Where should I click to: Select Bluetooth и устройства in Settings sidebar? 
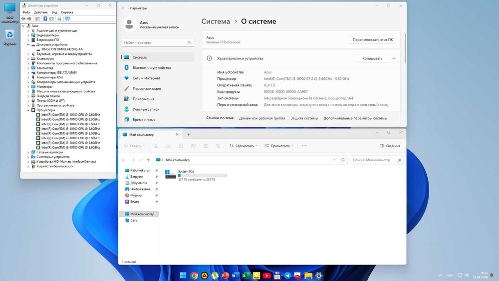click(158, 68)
